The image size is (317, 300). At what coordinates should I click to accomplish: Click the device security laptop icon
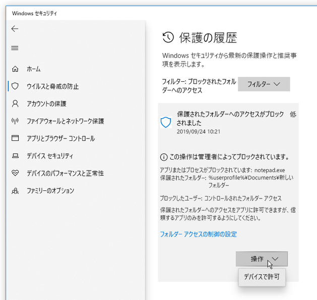click(15, 156)
